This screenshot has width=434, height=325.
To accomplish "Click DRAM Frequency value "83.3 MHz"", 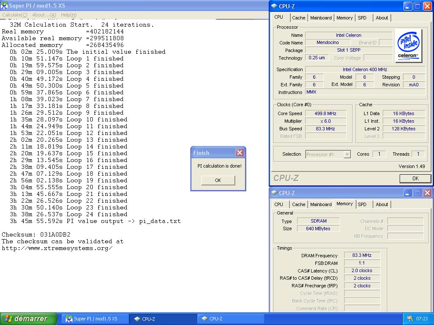I will pos(362,255).
